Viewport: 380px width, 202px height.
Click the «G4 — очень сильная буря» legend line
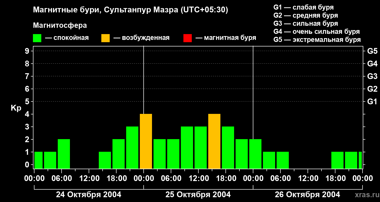pos(317,32)
